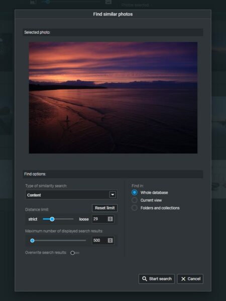
Task: Select the Current view radio option
Action: coord(134,200)
